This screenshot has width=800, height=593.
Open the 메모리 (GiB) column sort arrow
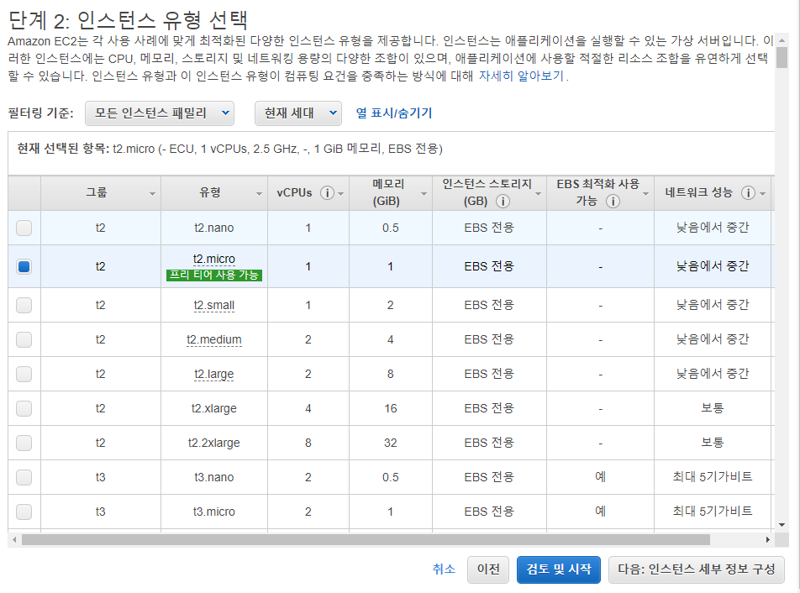[424, 194]
